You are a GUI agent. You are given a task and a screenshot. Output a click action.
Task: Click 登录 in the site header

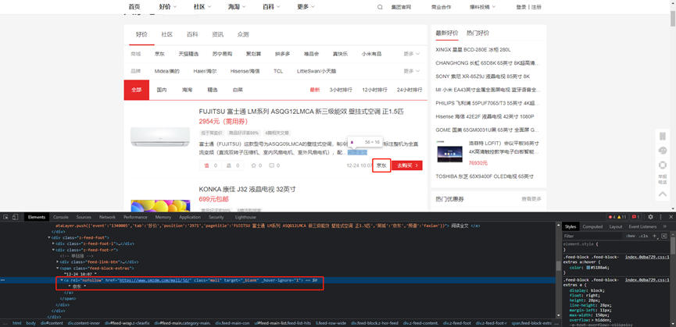(520, 7)
